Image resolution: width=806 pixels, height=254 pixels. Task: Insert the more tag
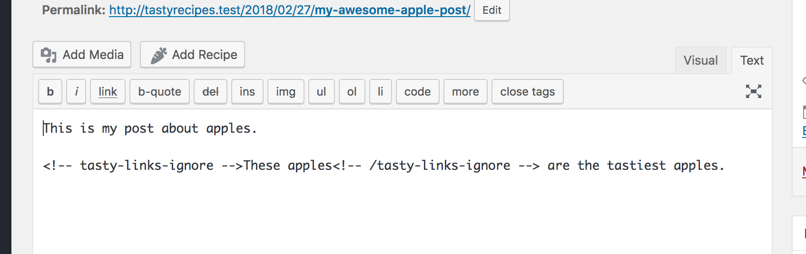pyautogui.click(x=465, y=92)
